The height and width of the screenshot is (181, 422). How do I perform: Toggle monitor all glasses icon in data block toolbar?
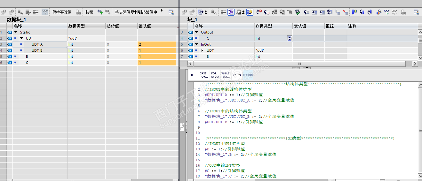(45, 12)
